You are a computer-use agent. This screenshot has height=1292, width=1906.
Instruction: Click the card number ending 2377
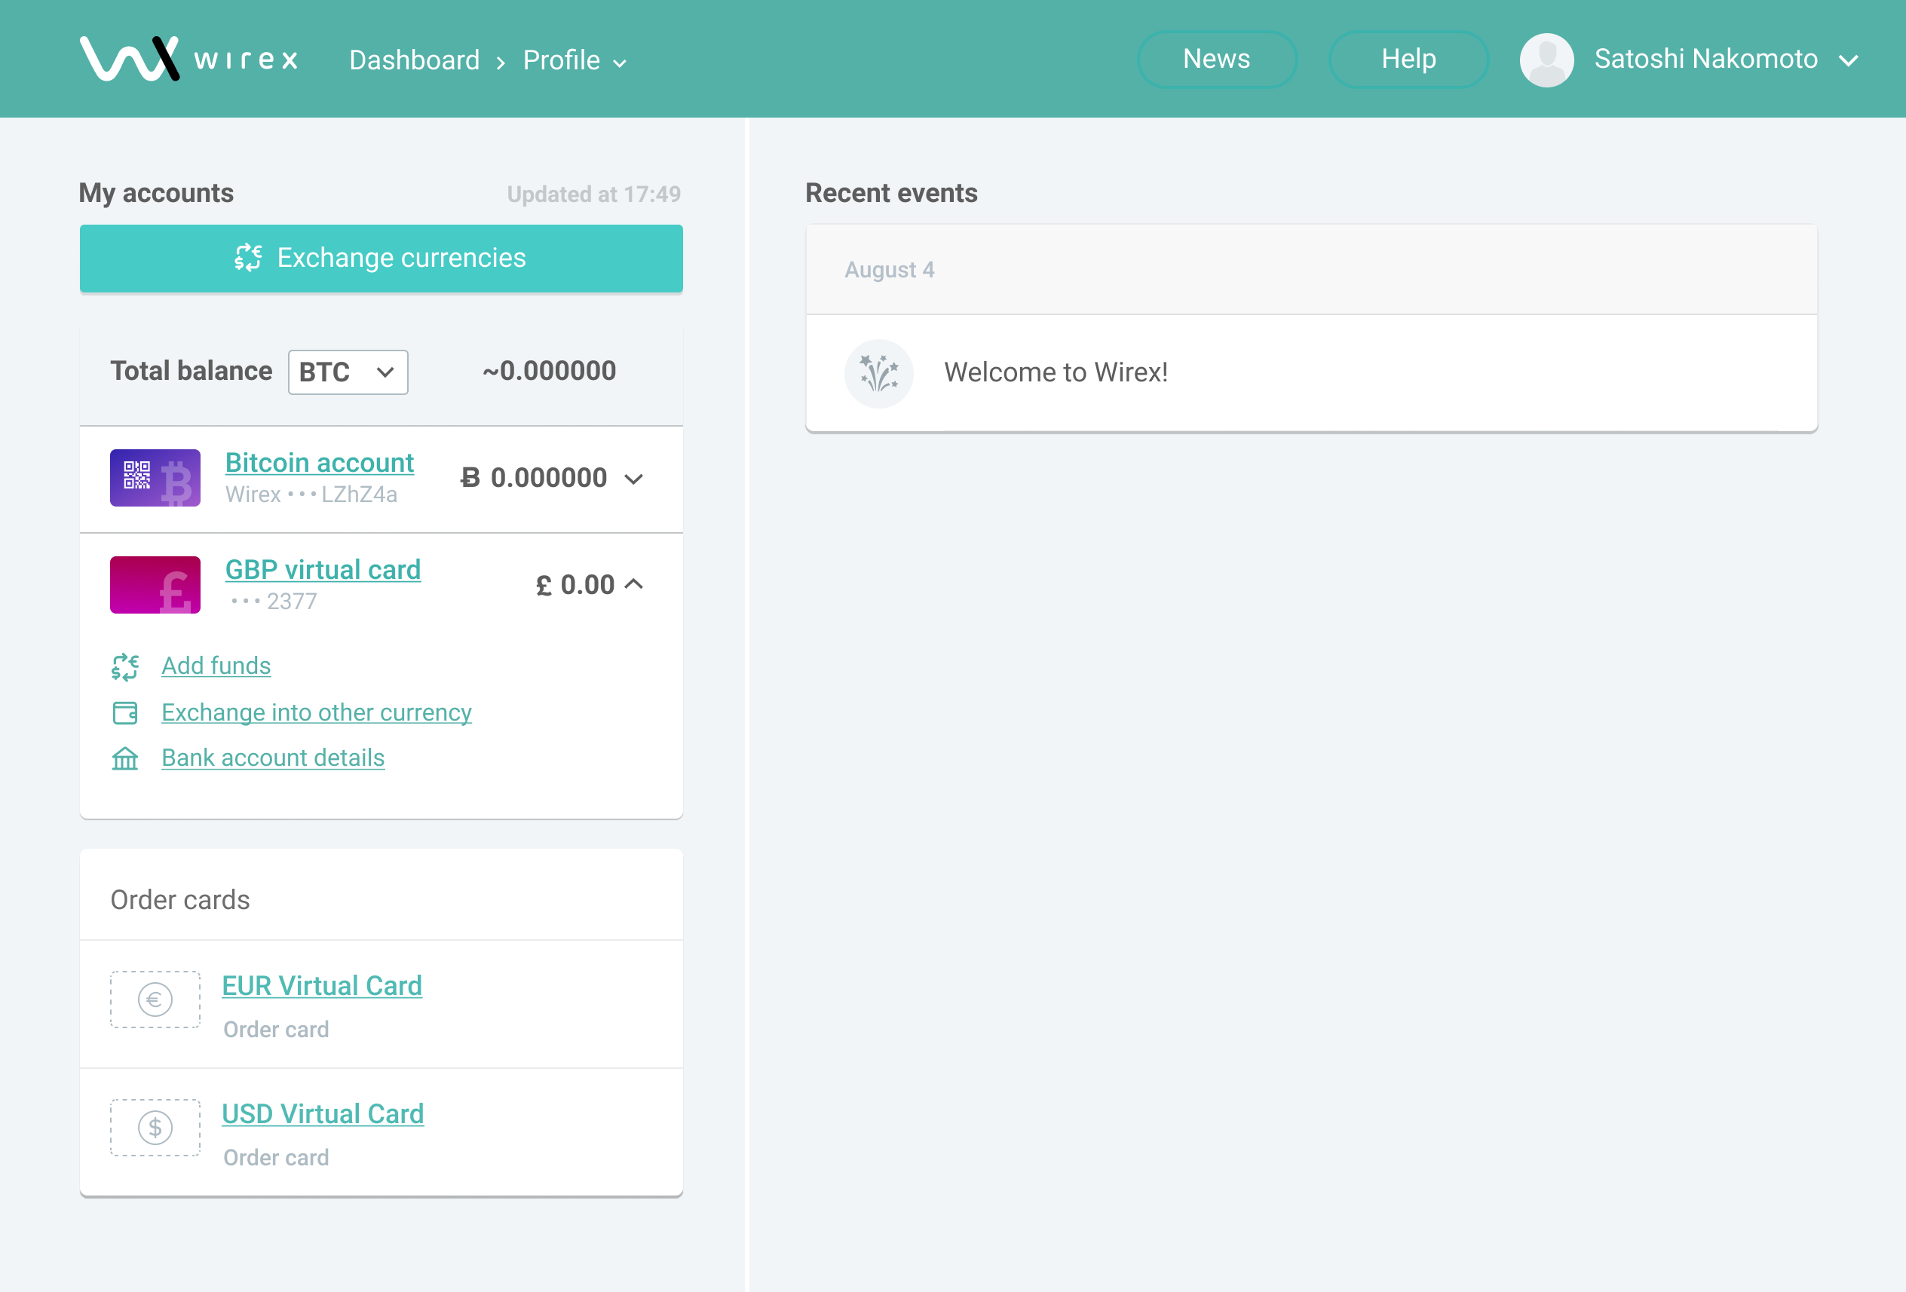(273, 601)
